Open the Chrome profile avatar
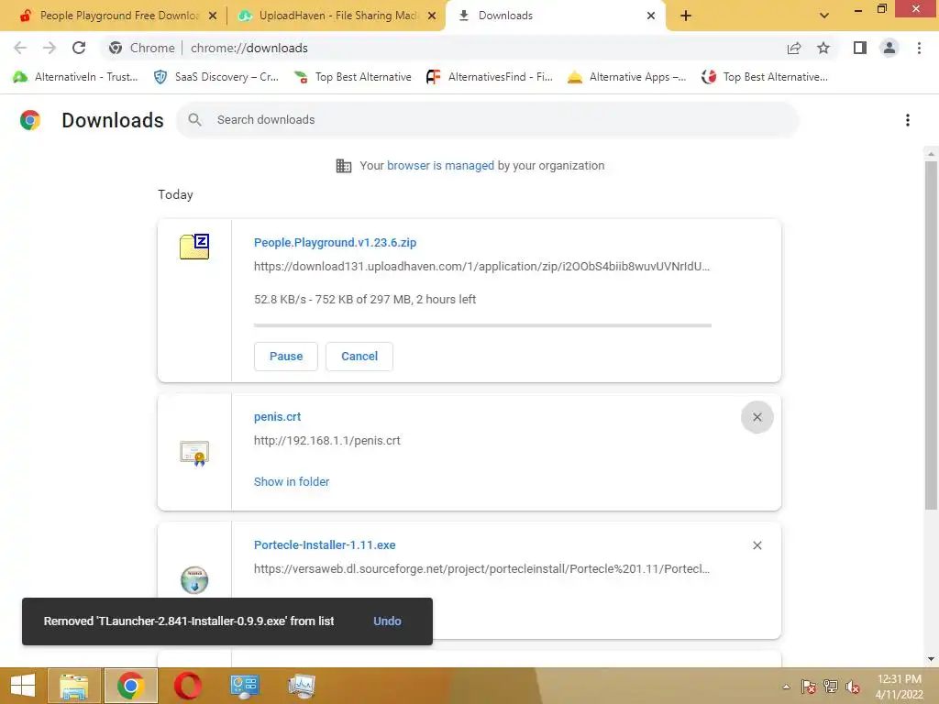The width and height of the screenshot is (939, 704). click(x=889, y=48)
